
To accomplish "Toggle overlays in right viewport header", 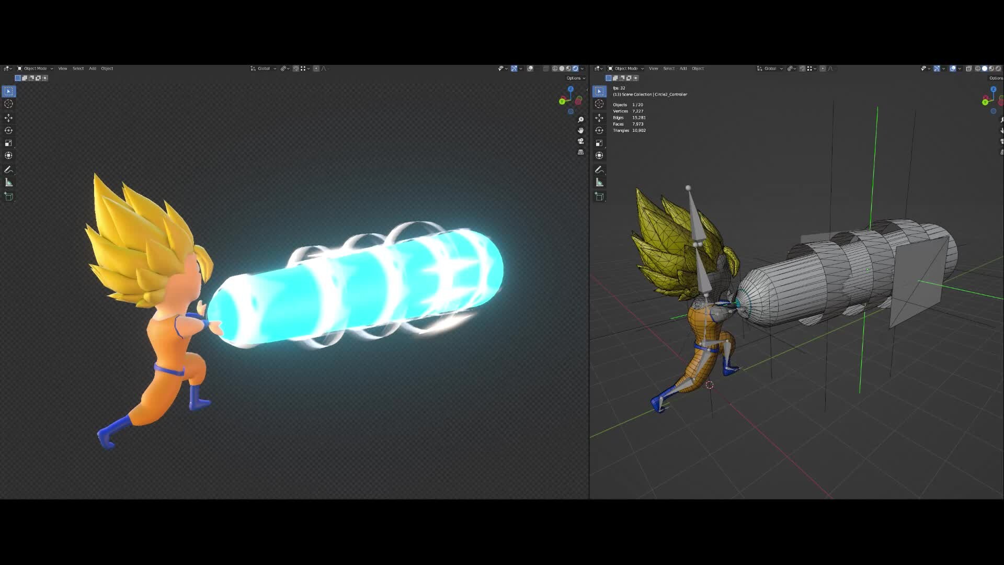I will (x=953, y=69).
